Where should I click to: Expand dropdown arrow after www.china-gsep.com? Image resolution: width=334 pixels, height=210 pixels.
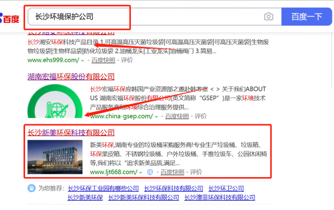click(156, 117)
